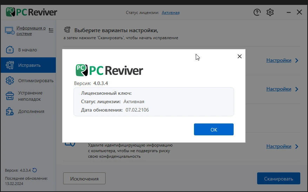Click the Статус лицензии: Активная line in the dialog
This screenshot has width=308, height=192.
pyautogui.click(x=113, y=101)
